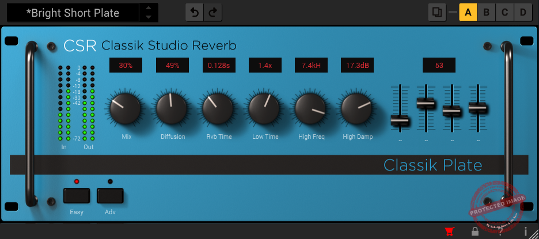Click the Diffusion knob

click(x=172, y=109)
